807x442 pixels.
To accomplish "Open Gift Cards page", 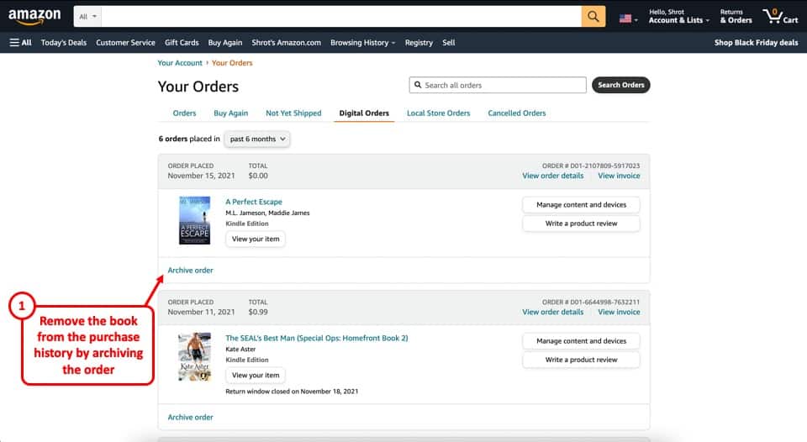I will click(182, 43).
